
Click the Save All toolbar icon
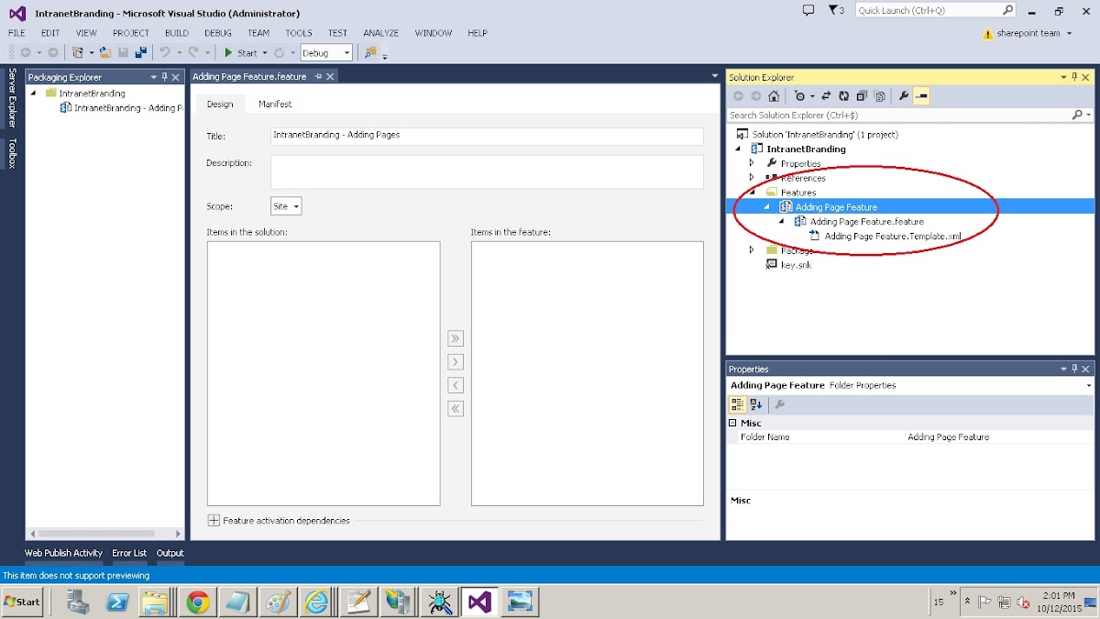pyautogui.click(x=141, y=53)
